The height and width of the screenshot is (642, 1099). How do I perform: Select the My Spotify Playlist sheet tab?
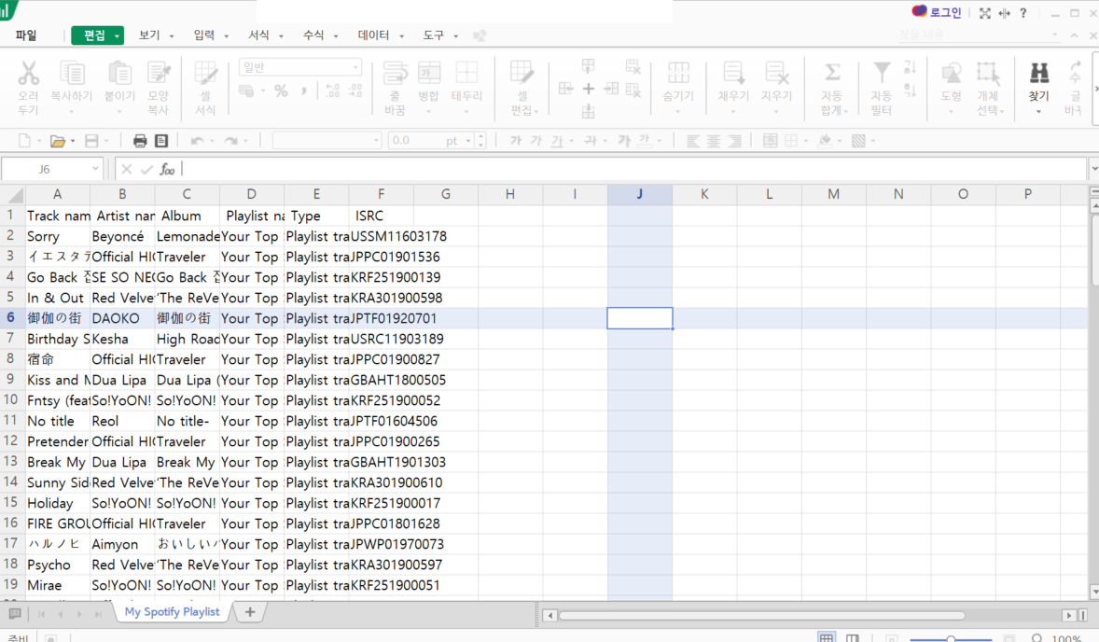(x=173, y=612)
